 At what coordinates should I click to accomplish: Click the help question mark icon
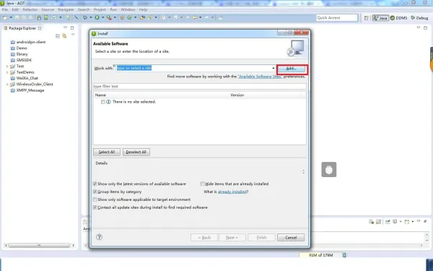(99, 237)
